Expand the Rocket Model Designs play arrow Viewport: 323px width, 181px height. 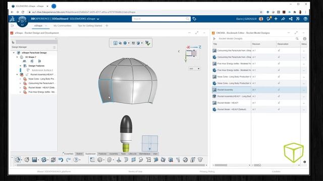pos(214,39)
